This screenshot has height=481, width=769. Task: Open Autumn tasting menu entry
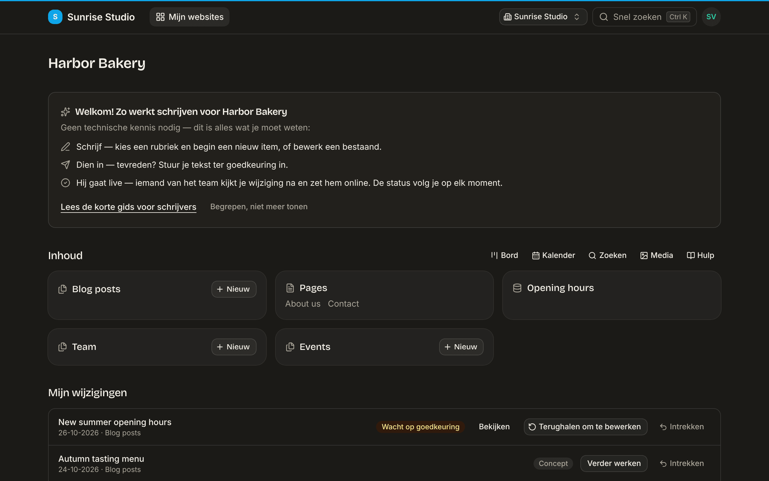coord(101,459)
